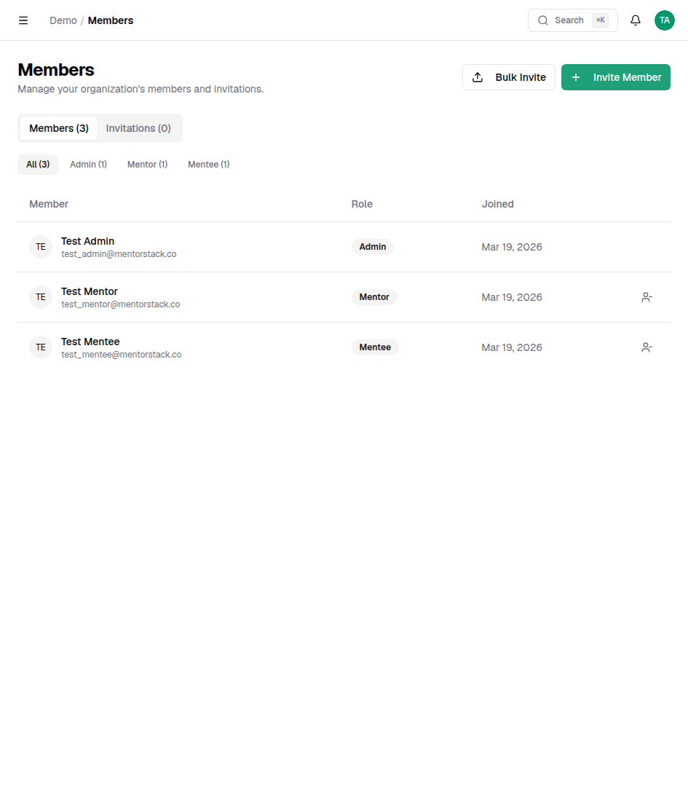Click the upload icon on Bulk Invite
The image size is (688, 796).
478,76
